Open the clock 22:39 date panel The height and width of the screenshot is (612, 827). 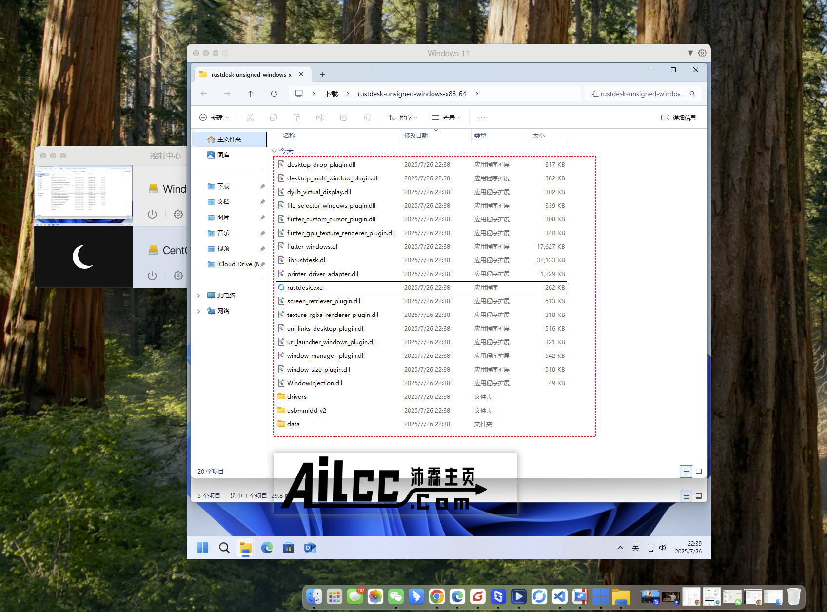689,548
